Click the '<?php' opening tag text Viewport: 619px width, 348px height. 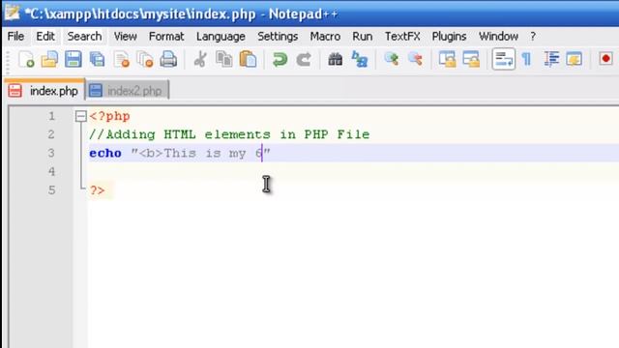tap(109, 116)
